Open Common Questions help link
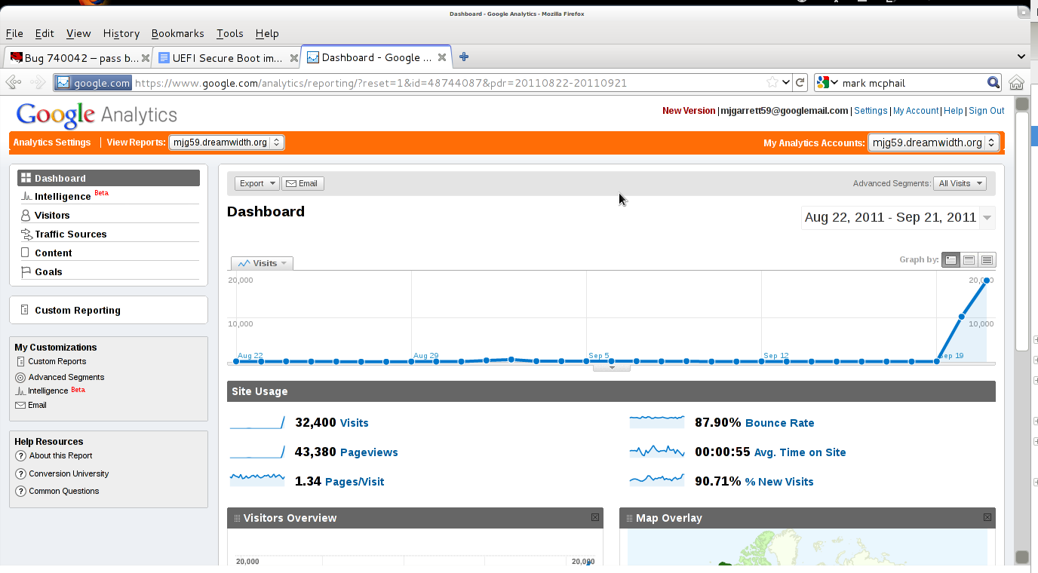The width and height of the screenshot is (1038, 573). (64, 491)
